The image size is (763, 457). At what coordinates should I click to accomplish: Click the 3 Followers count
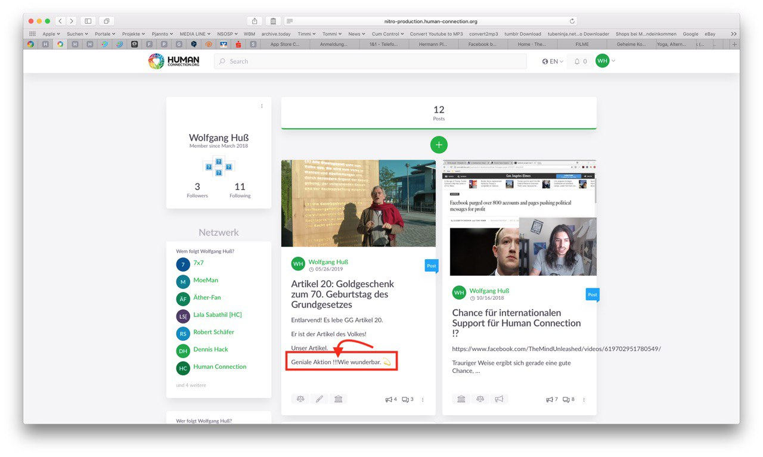[197, 190]
